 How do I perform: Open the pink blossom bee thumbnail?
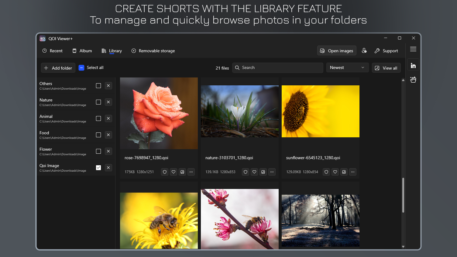[240, 219]
